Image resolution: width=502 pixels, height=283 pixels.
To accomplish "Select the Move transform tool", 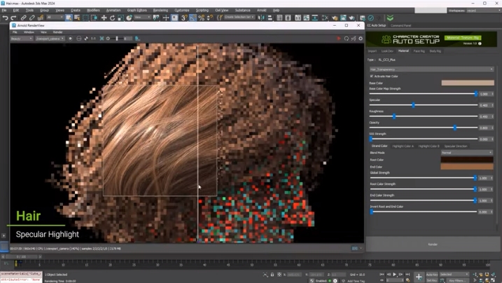I will click(104, 18).
